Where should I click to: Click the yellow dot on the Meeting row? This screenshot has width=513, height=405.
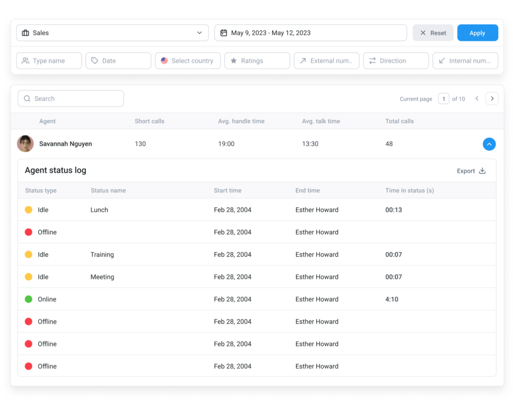pos(29,277)
